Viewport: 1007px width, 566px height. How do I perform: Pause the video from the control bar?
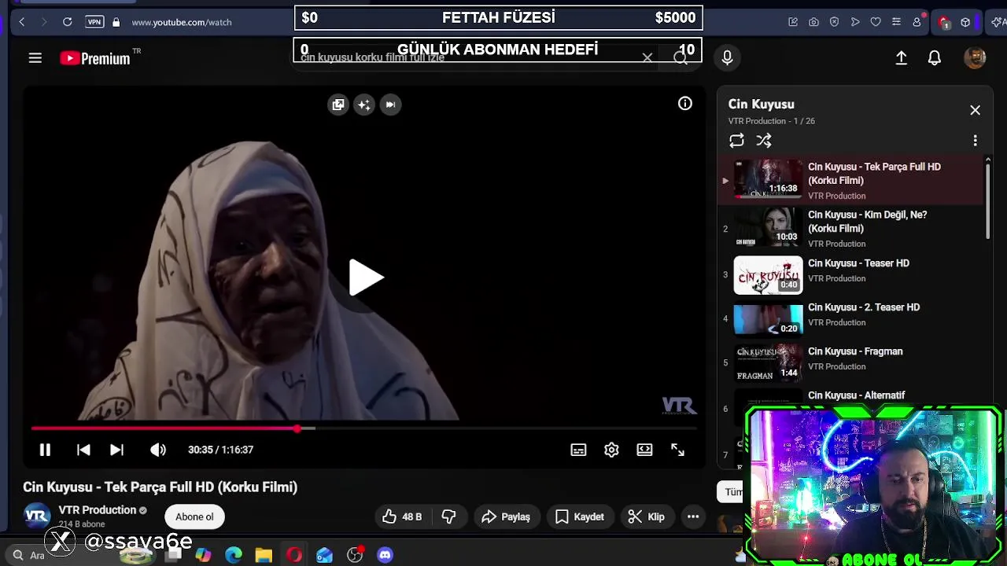[x=45, y=450]
